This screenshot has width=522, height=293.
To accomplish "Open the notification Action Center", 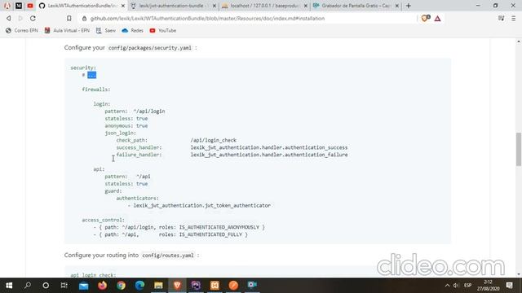I will coord(509,286).
